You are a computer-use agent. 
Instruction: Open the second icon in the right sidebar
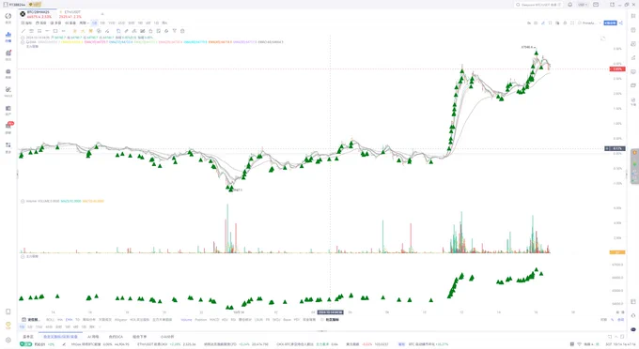(633, 30)
